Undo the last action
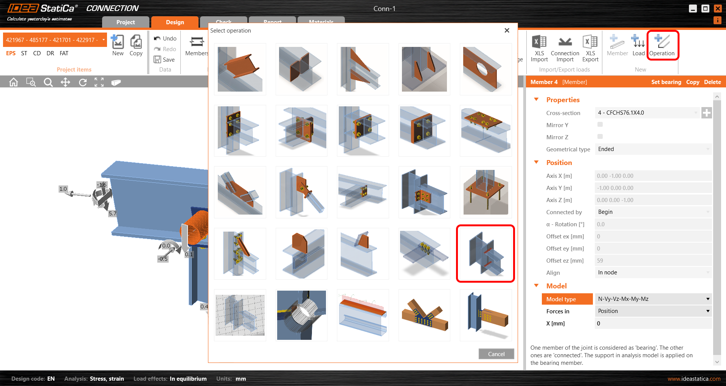This screenshot has height=386, width=726. [165, 39]
